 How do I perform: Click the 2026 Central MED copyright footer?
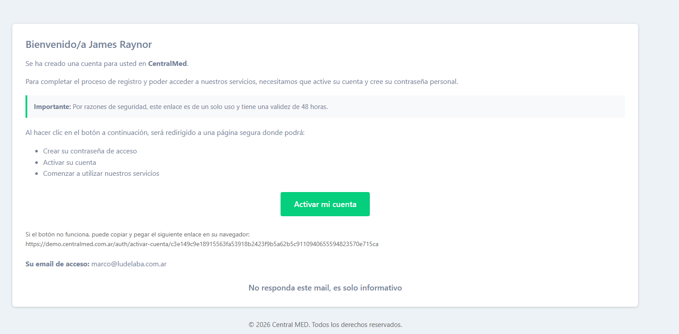tap(325, 325)
